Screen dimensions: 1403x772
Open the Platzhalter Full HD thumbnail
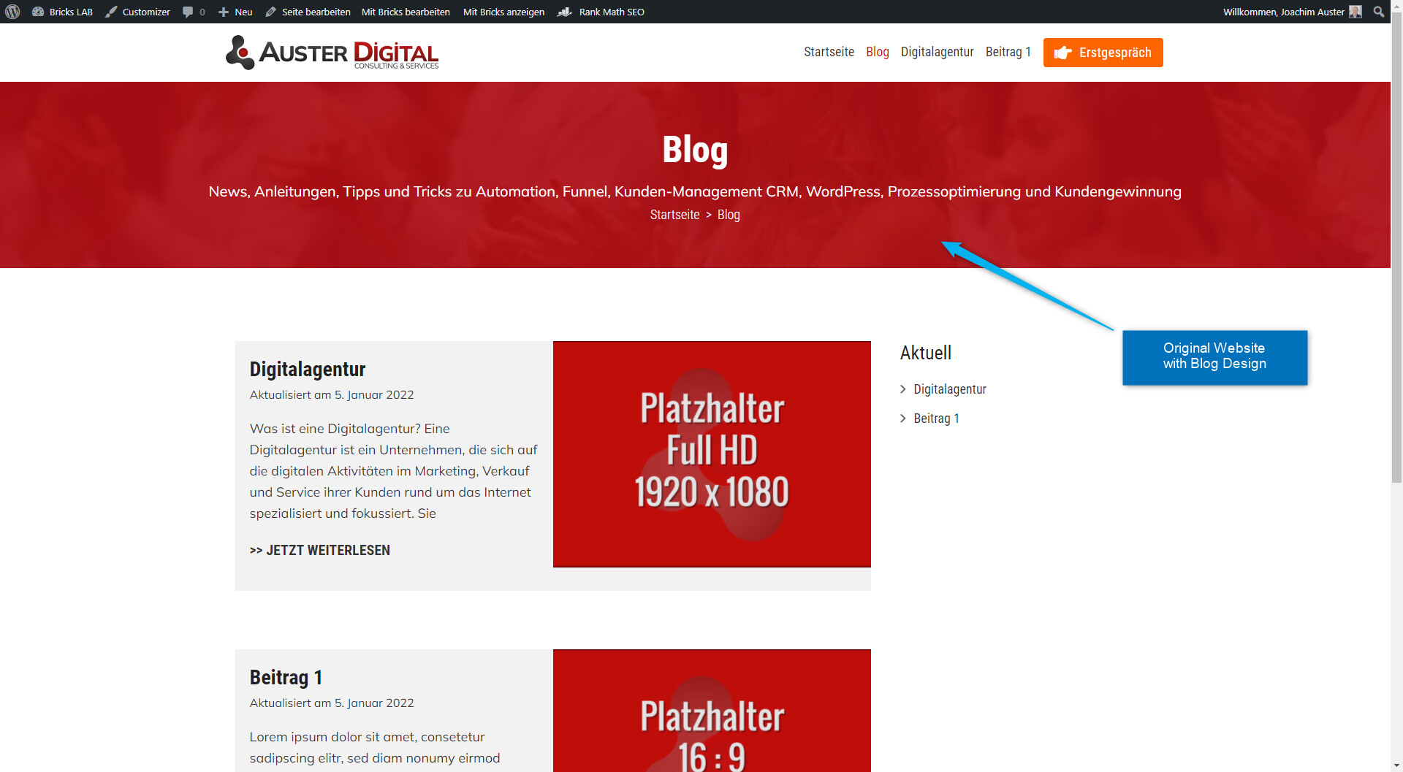tap(712, 454)
